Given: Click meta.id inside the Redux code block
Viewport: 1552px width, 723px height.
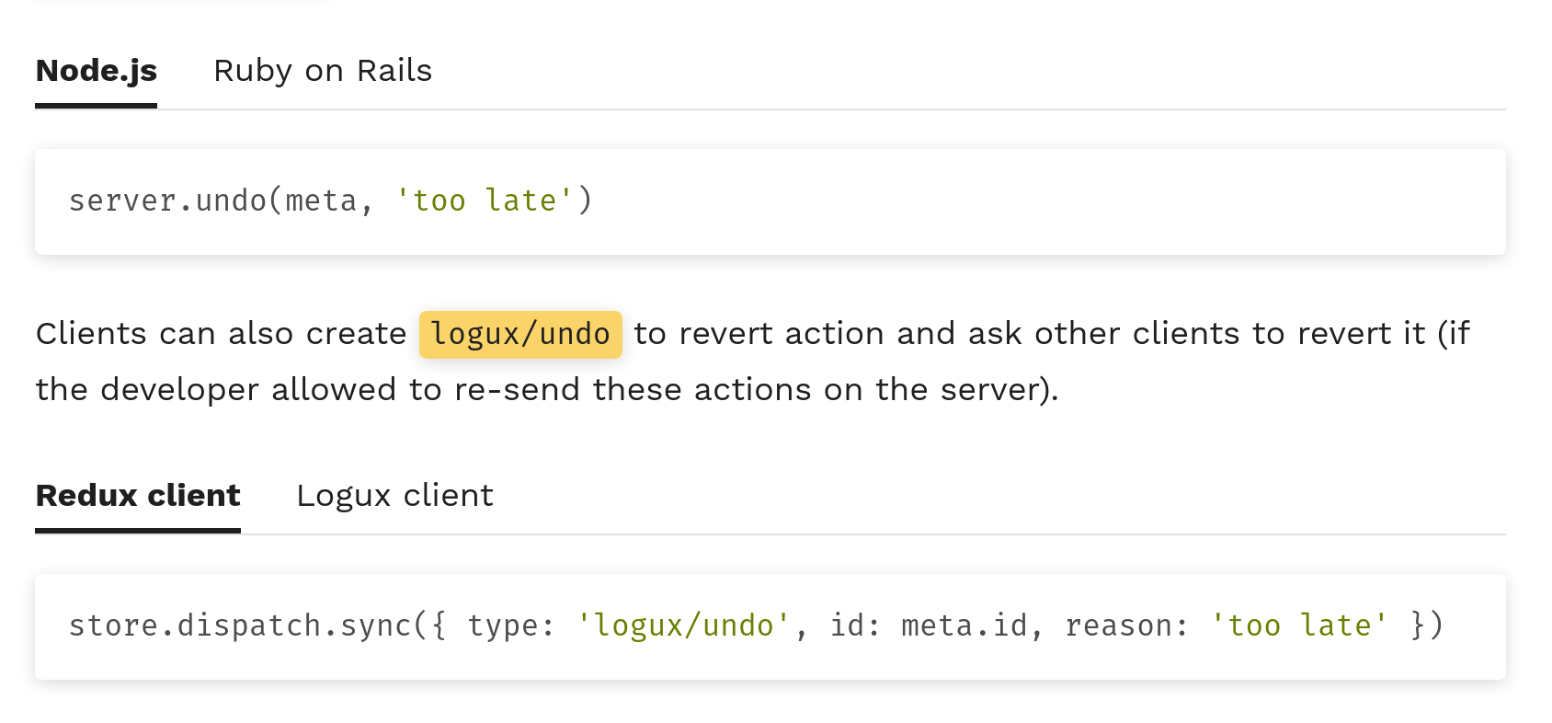Looking at the screenshot, I should pos(964,625).
